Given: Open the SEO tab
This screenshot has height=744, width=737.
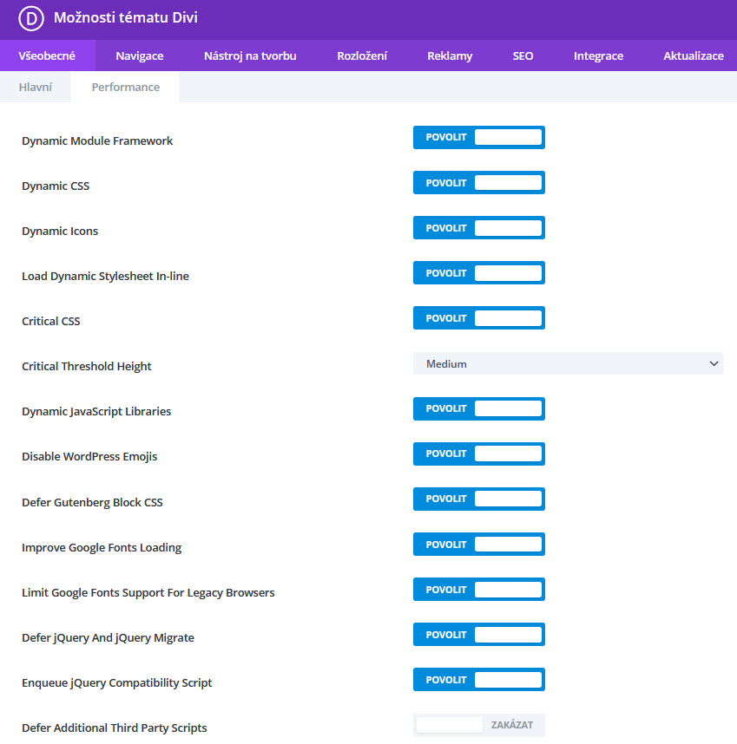Looking at the screenshot, I should [x=523, y=56].
